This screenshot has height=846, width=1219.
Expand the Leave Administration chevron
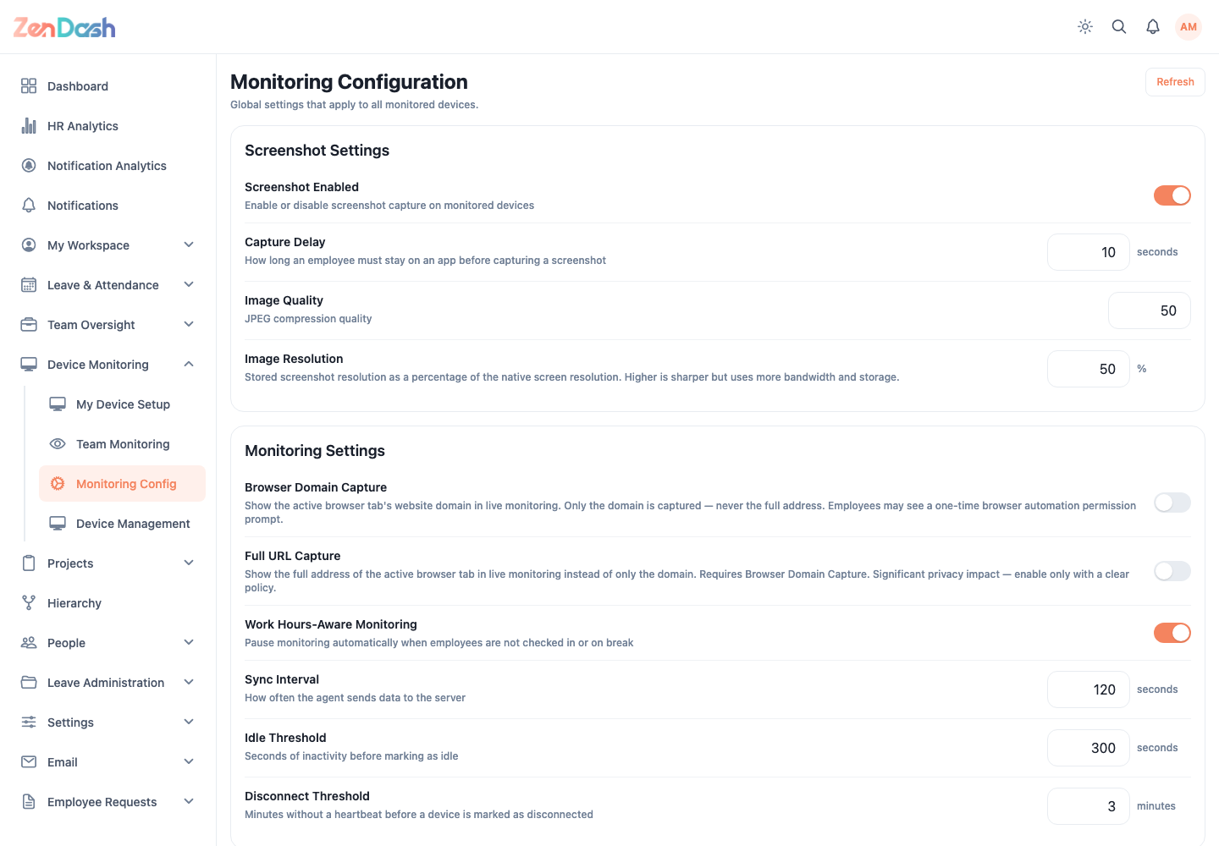[x=189, y=682]
